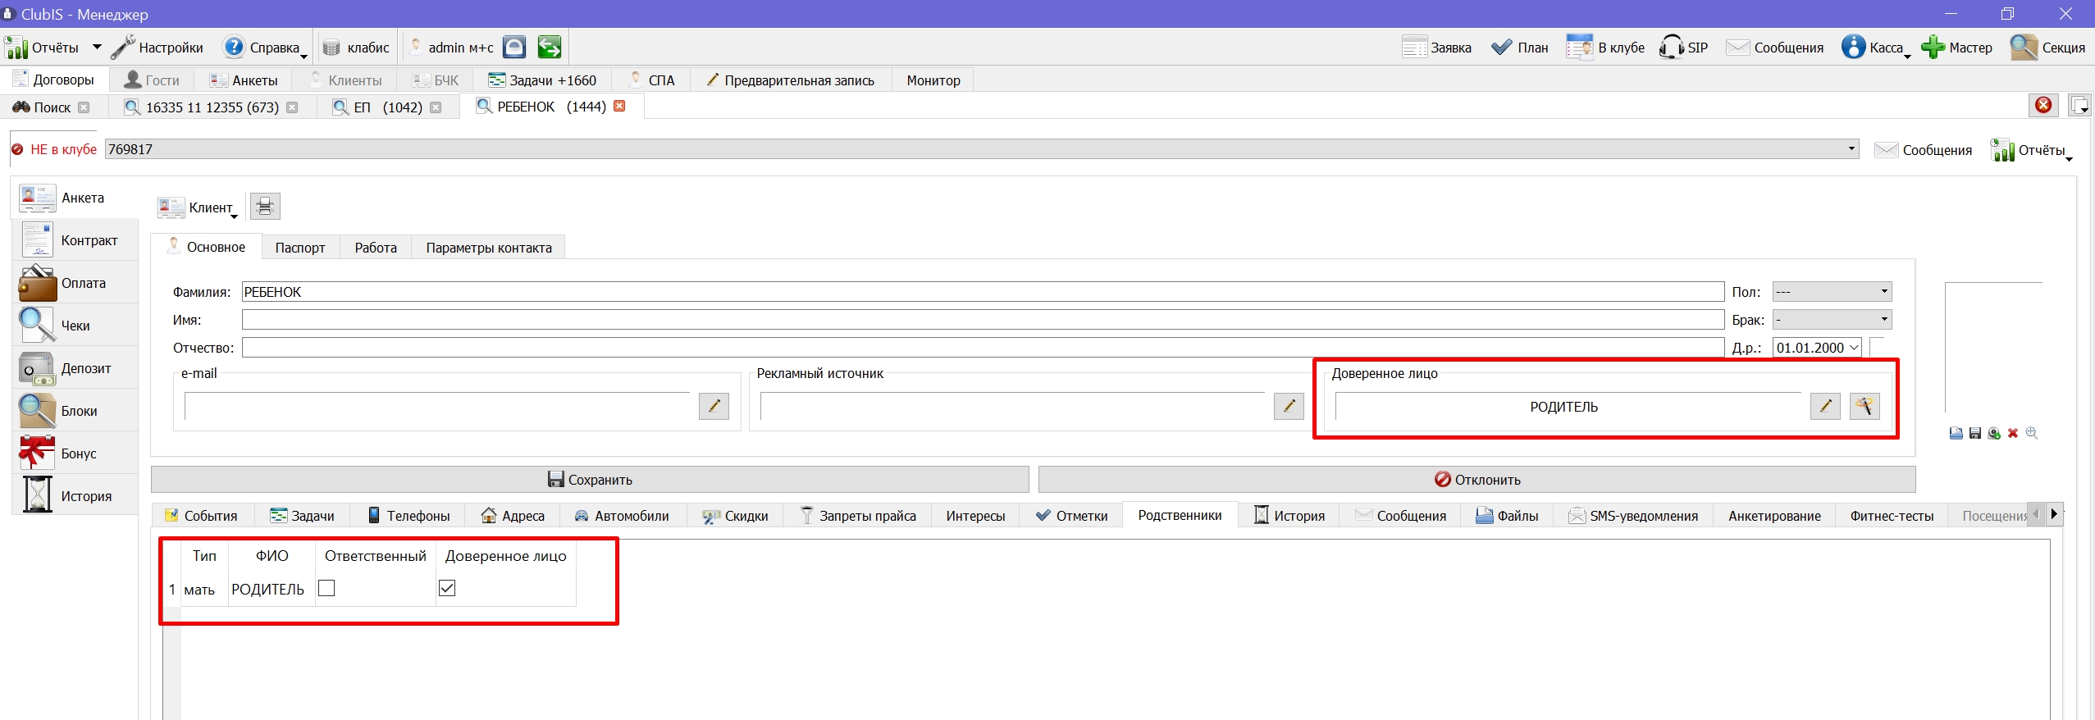Open the Пол dropdown
Screen dimensions: 2095x720
tap(1832, 292)
